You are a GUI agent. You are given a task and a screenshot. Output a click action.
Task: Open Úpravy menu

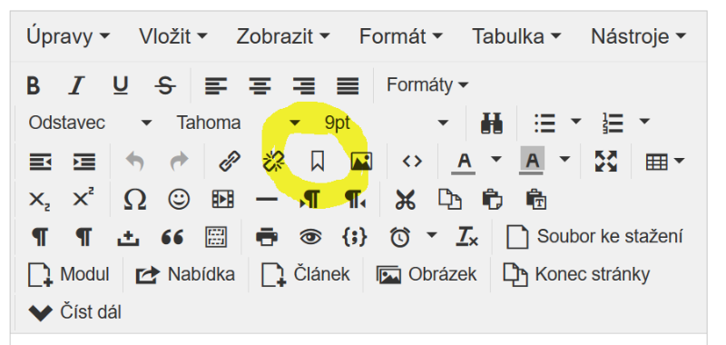68,36
